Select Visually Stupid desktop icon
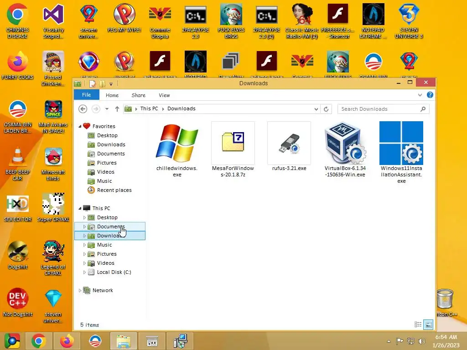 [x=53, y=21]
